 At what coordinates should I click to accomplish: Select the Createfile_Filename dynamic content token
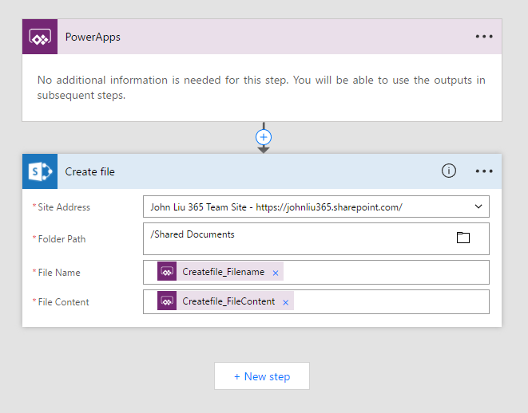pyautogui.click(x=223, y=272)
